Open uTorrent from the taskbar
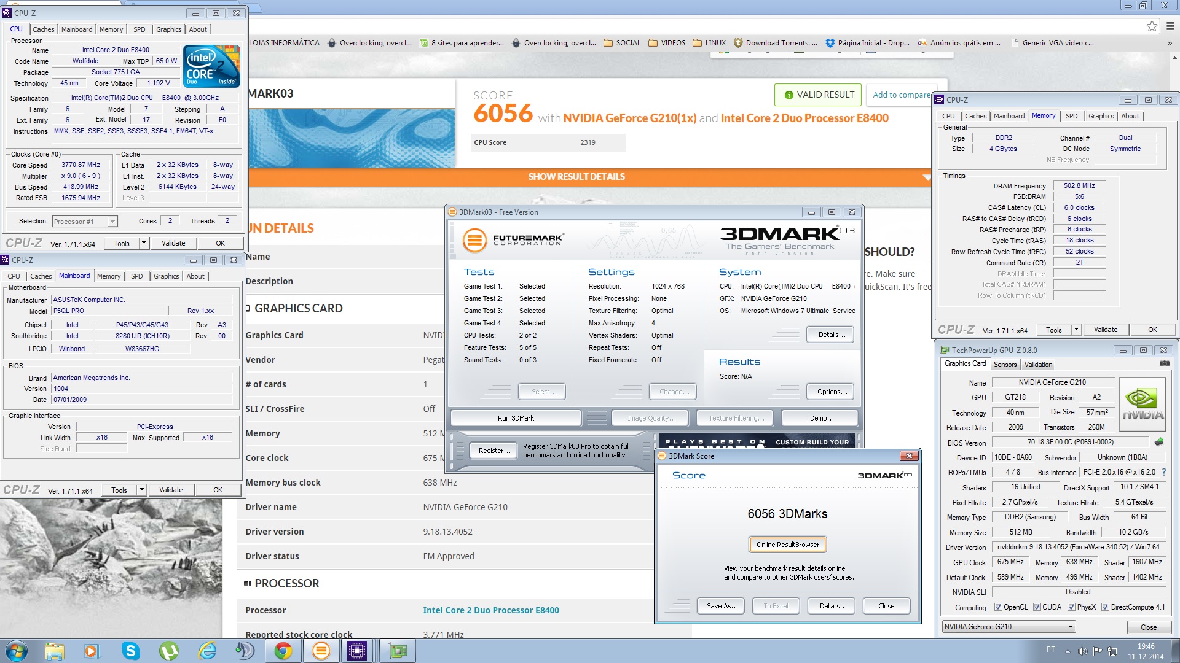This screenshot has width=1180, height=663. [x=169, y=651]
